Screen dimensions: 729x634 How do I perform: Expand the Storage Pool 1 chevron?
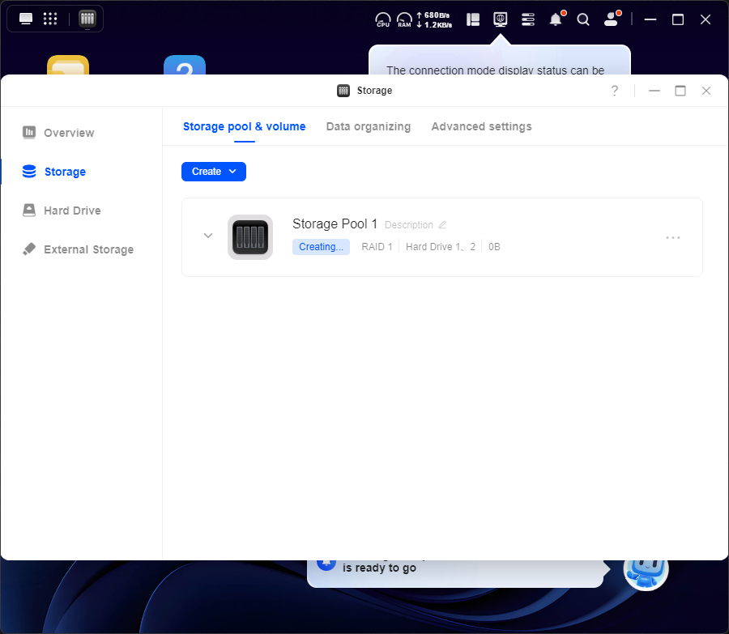(x=208, y=236)
